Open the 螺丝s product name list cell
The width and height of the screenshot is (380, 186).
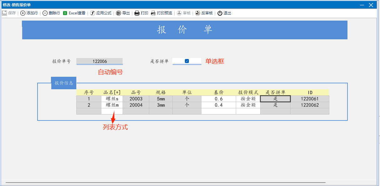(112, 99)
